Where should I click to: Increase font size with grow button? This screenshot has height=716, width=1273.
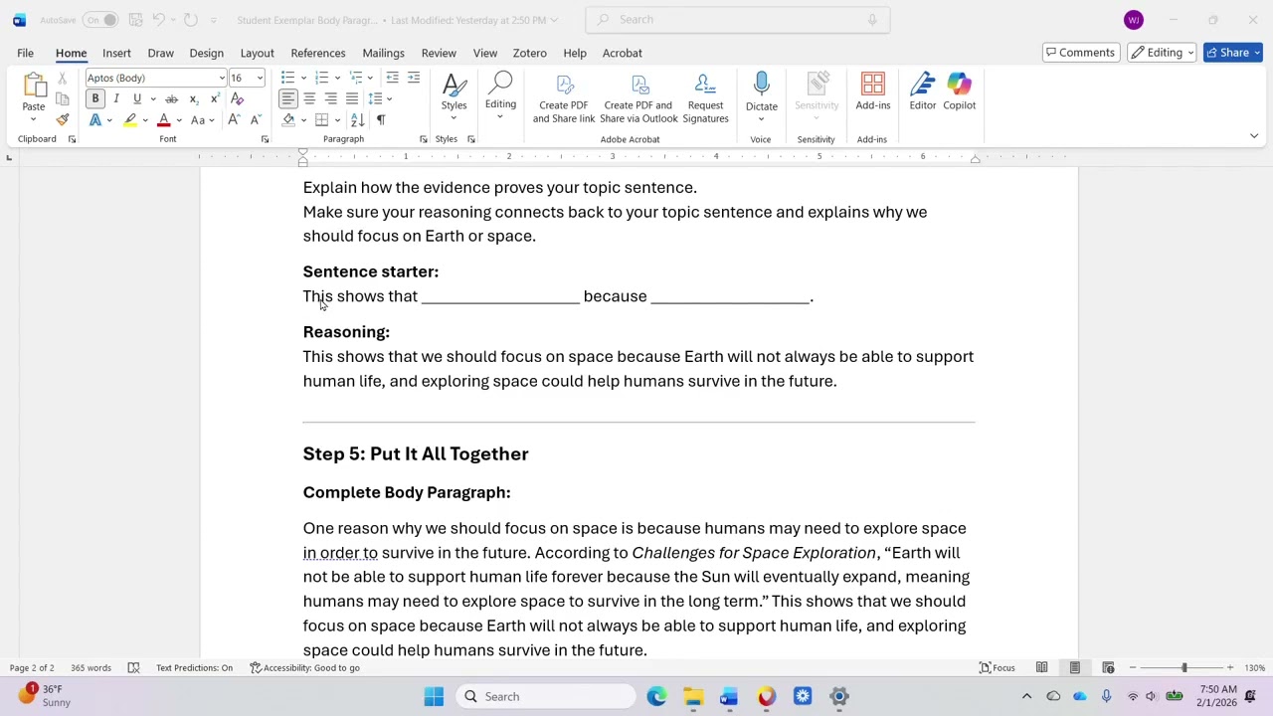[x=234, y=120]
